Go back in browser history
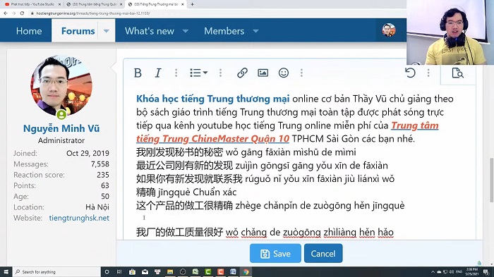 click(x=6, y=13)
